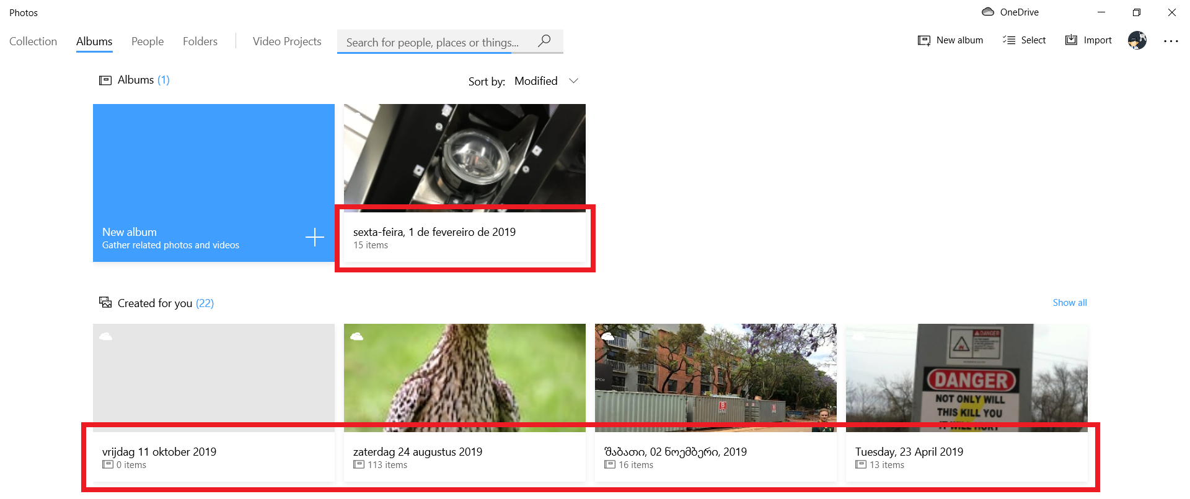The width and height of the screenshot is (1190, 499).
Task: Click the OneDrive cloud icon
Action: point(988,12)
